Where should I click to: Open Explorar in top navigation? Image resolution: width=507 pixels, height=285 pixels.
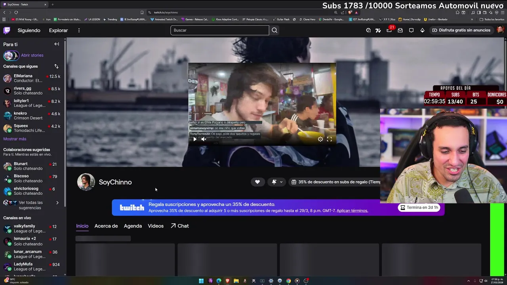tap(58, 30)
